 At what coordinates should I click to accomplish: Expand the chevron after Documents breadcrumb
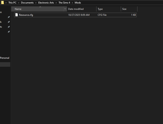pyautogui.click(x=36, y=3)
